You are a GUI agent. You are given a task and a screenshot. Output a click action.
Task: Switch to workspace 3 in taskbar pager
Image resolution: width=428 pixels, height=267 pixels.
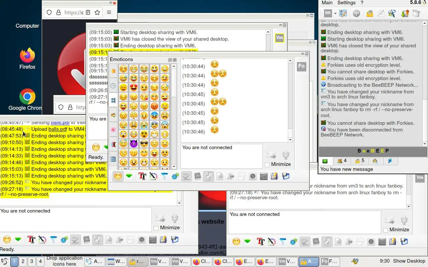(32, 261)
